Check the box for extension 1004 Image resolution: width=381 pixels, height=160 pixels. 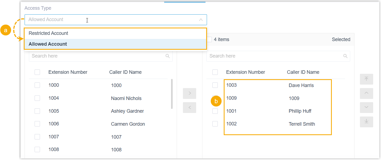tap(37, 98)
